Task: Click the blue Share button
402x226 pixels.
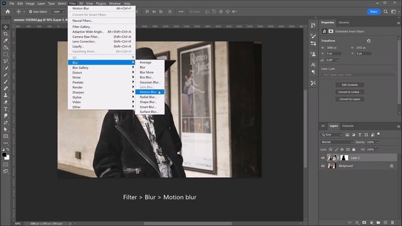Action: 373,11
